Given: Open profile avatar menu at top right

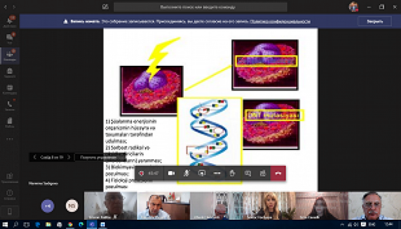Looking at the screenshot, I should tap(353, 7).
